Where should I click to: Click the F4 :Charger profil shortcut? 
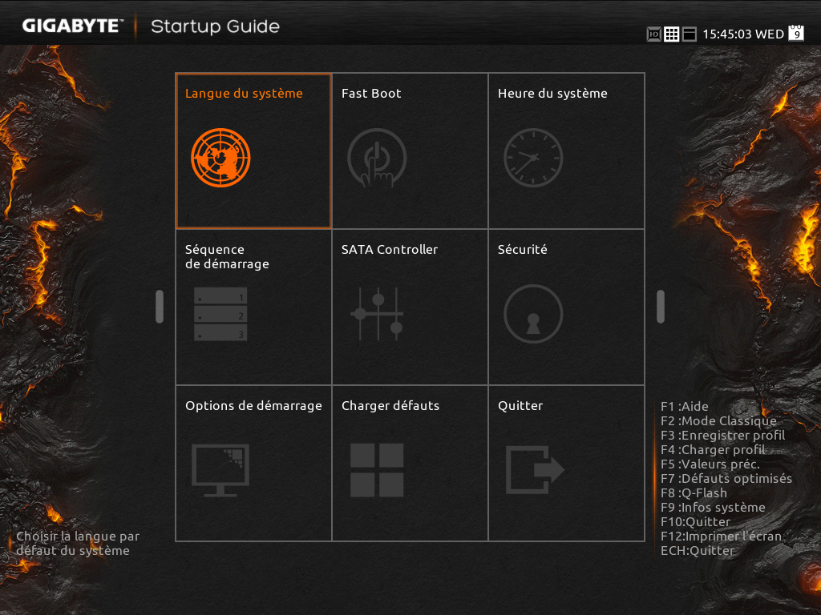click(x=713, y=450)
